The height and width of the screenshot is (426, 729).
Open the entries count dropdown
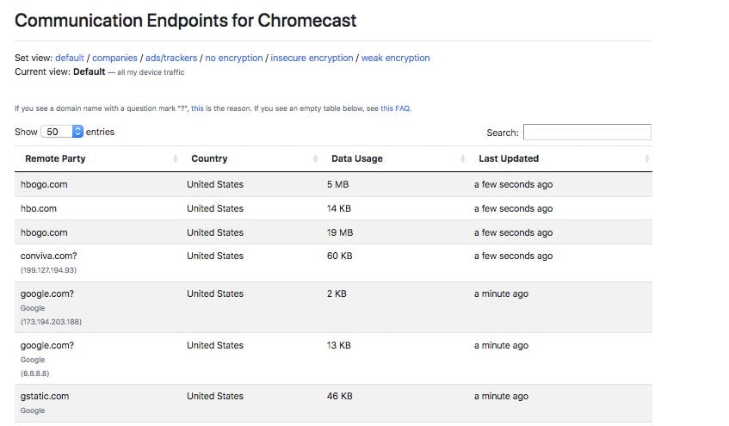click(63, 132)
